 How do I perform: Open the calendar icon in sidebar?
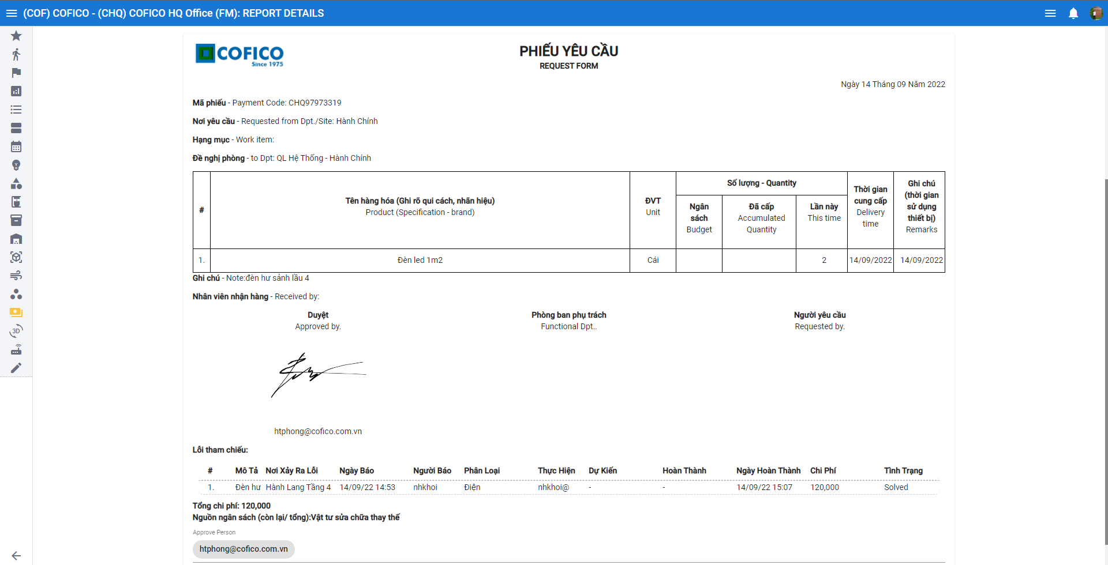coord(16,146)
